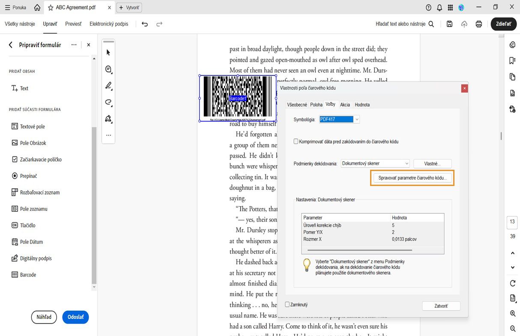Switch to Všeobecné tab
Image resolution: width=520 pixels, height=336 pixels.
click(x=297, y=105)
